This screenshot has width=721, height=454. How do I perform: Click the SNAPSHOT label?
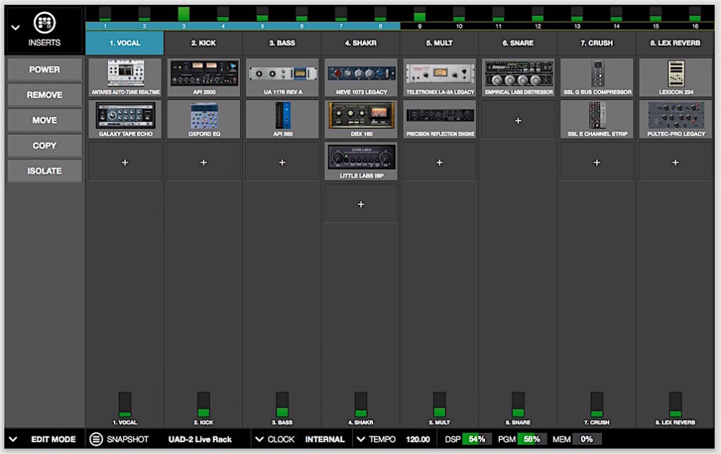(x=127, y=439)
